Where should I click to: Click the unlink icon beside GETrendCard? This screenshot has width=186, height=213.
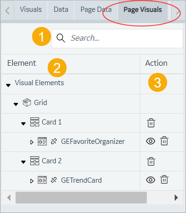(x=54, y=180)
